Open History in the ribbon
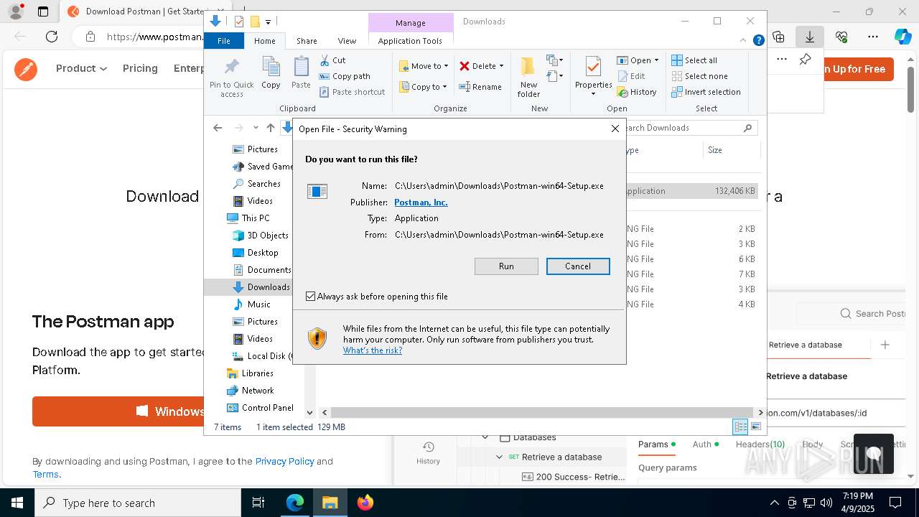 (x=636, y=92)
